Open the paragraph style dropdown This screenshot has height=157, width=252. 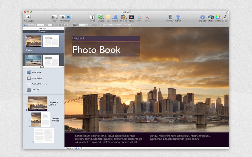coord(32,25)
